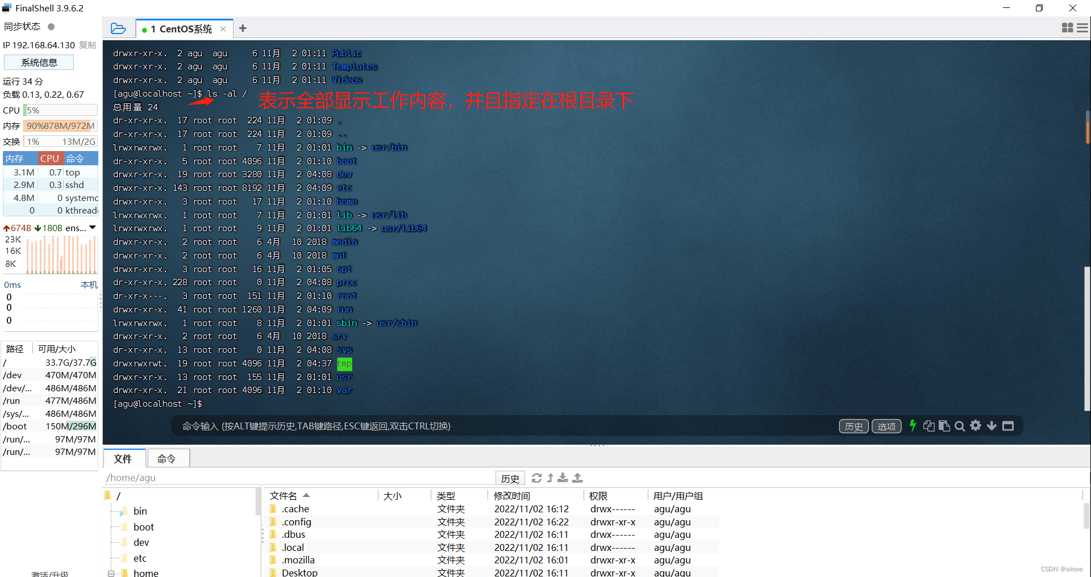
Task: Open the network interface dropdown arrow
Action: (x=92, y=228)
